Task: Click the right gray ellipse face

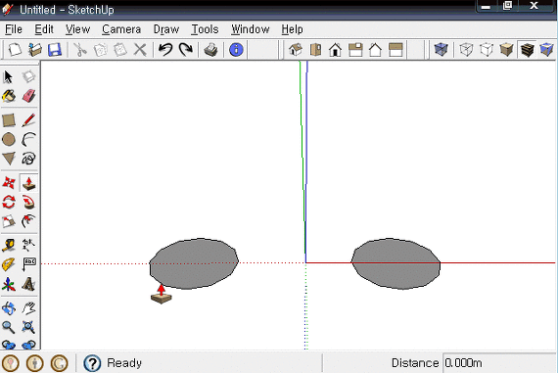Action: (395, 263)
